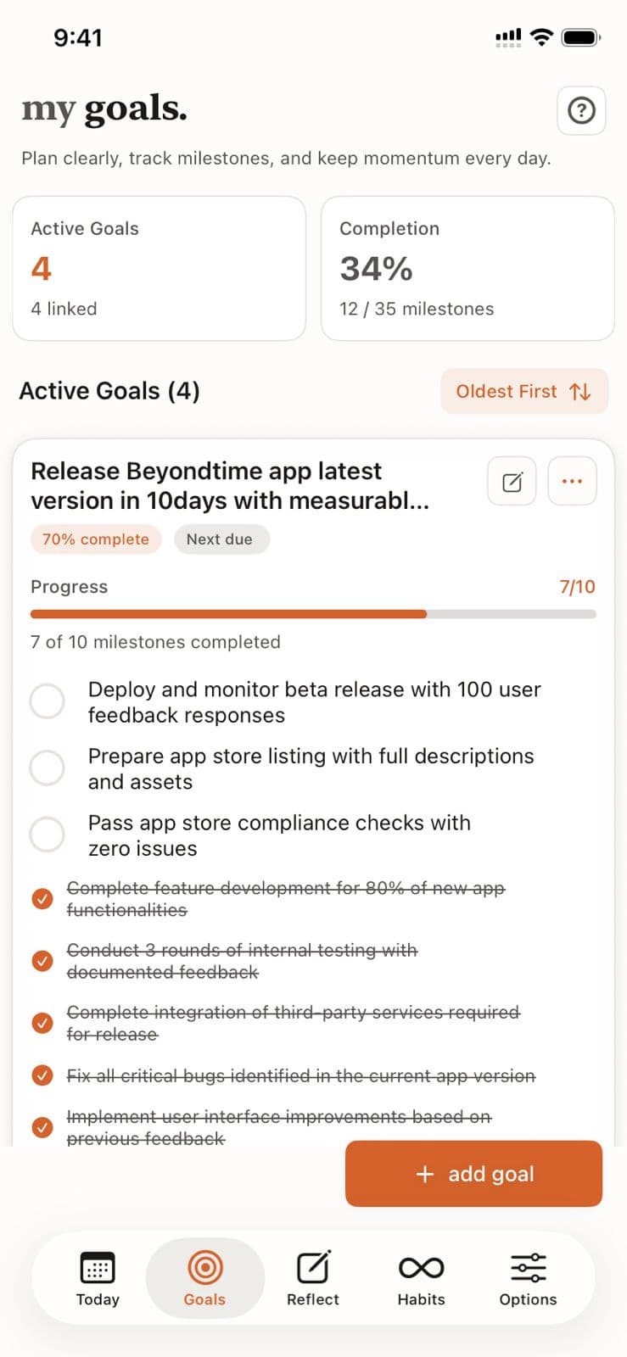This screenshot has height=1357, width=627.
Task: Click the sort arrows next to Oldest First
Action: click(579, 391)
